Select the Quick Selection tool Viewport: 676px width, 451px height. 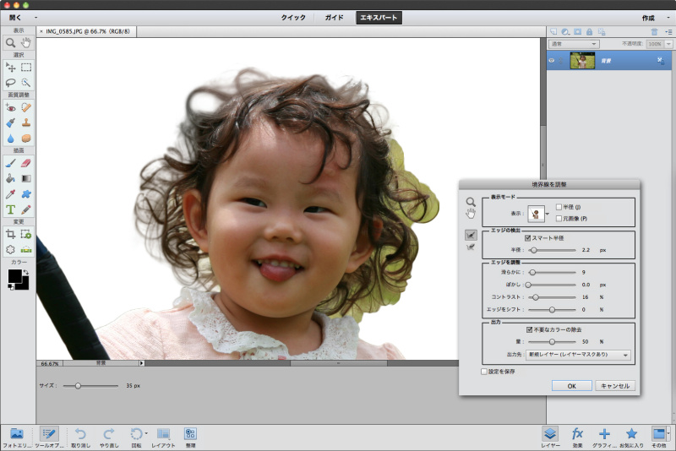26,82
